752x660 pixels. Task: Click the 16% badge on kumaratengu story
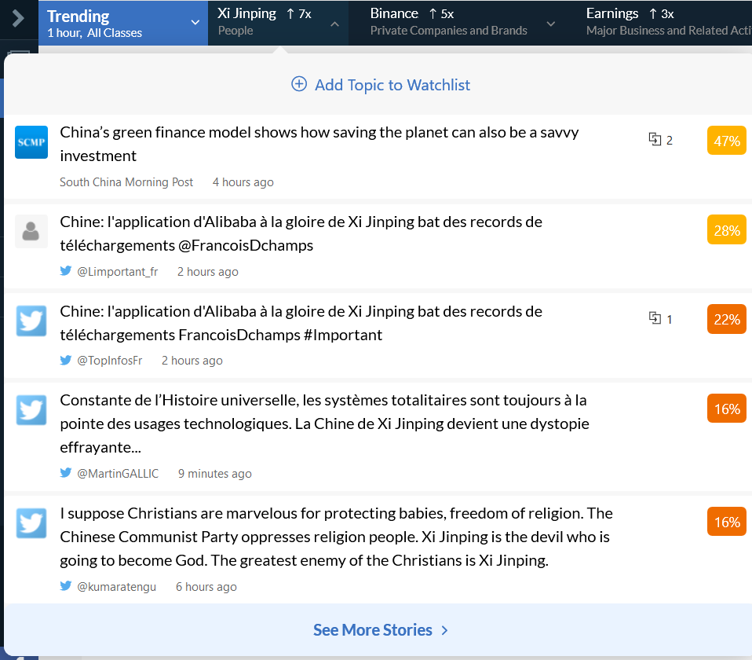click(x=727, y=521)
